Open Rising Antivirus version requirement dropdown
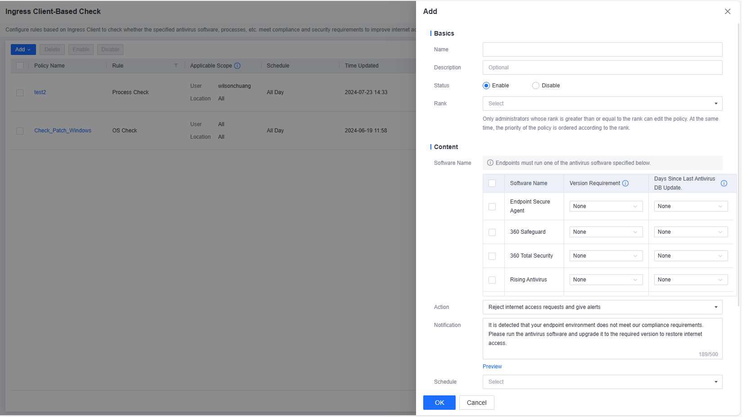The width and height of the screenshot is (742, 417). pyautogui.click(x=606, y=280)
